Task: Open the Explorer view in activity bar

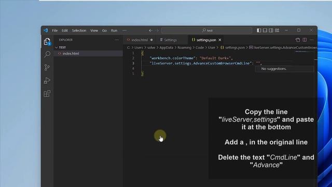Action: coord(47,42)
